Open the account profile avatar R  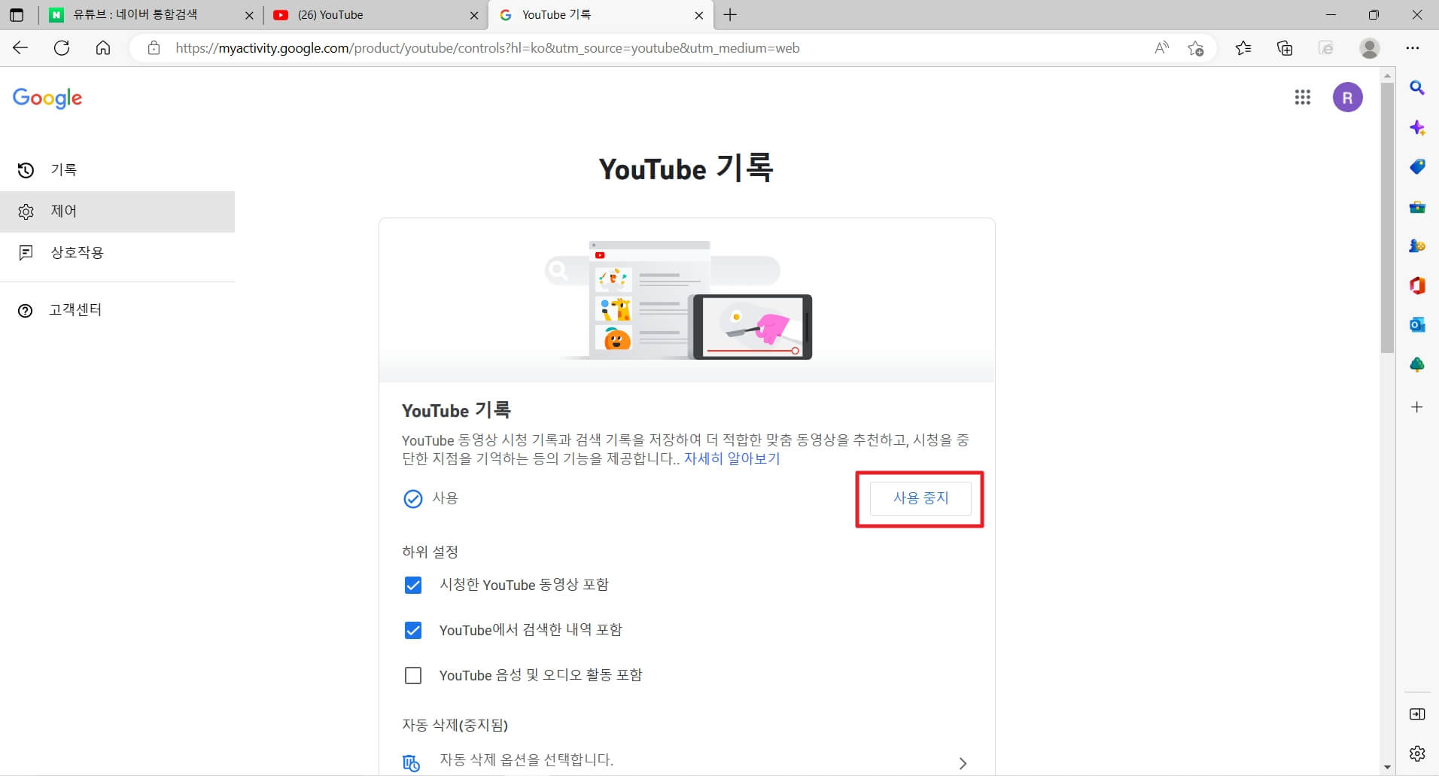(1347, 97)
